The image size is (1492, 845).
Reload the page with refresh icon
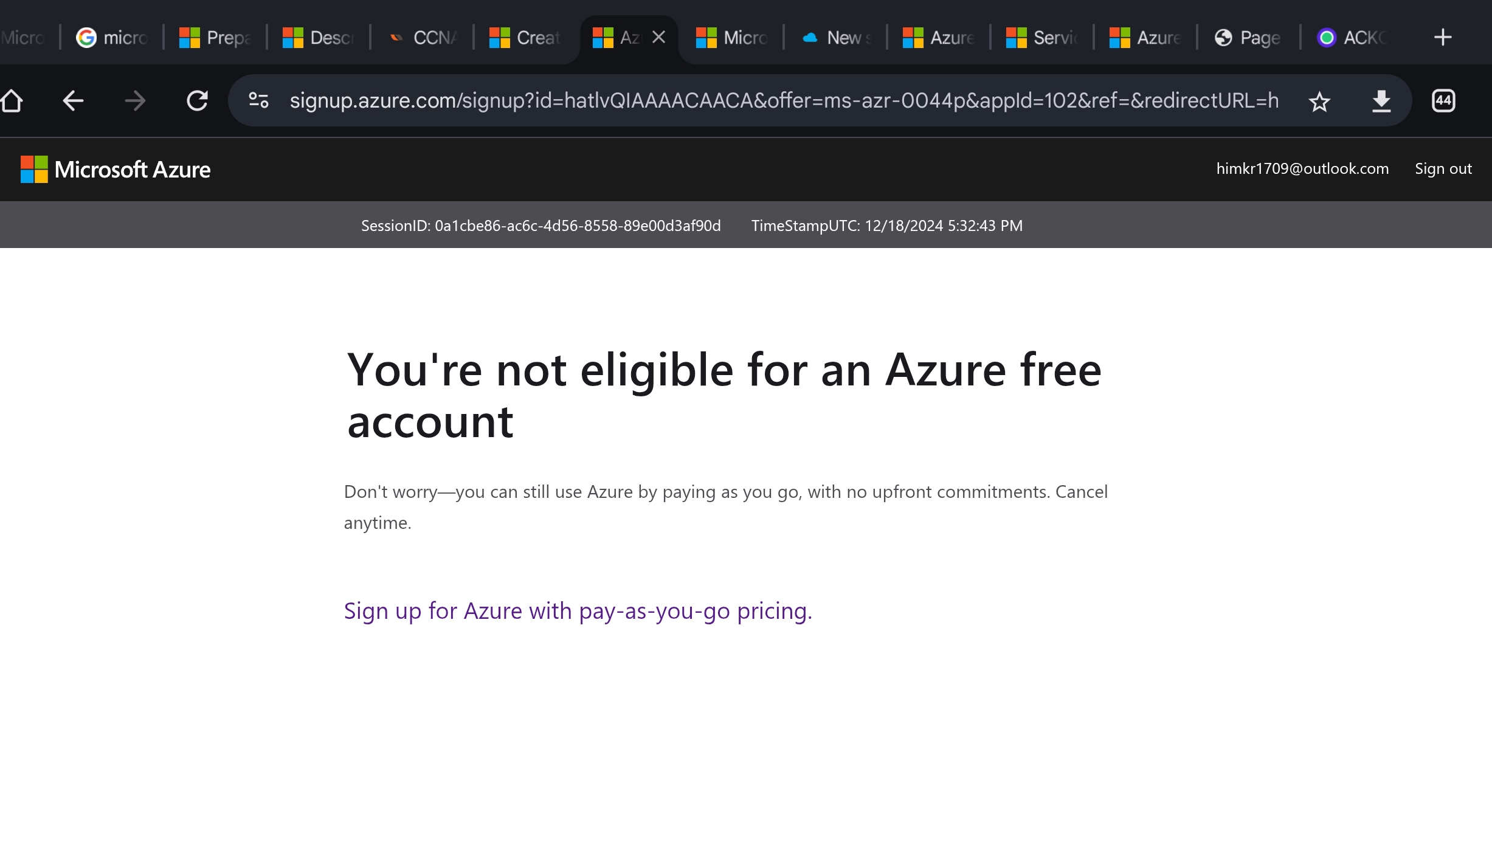(197, 101)
